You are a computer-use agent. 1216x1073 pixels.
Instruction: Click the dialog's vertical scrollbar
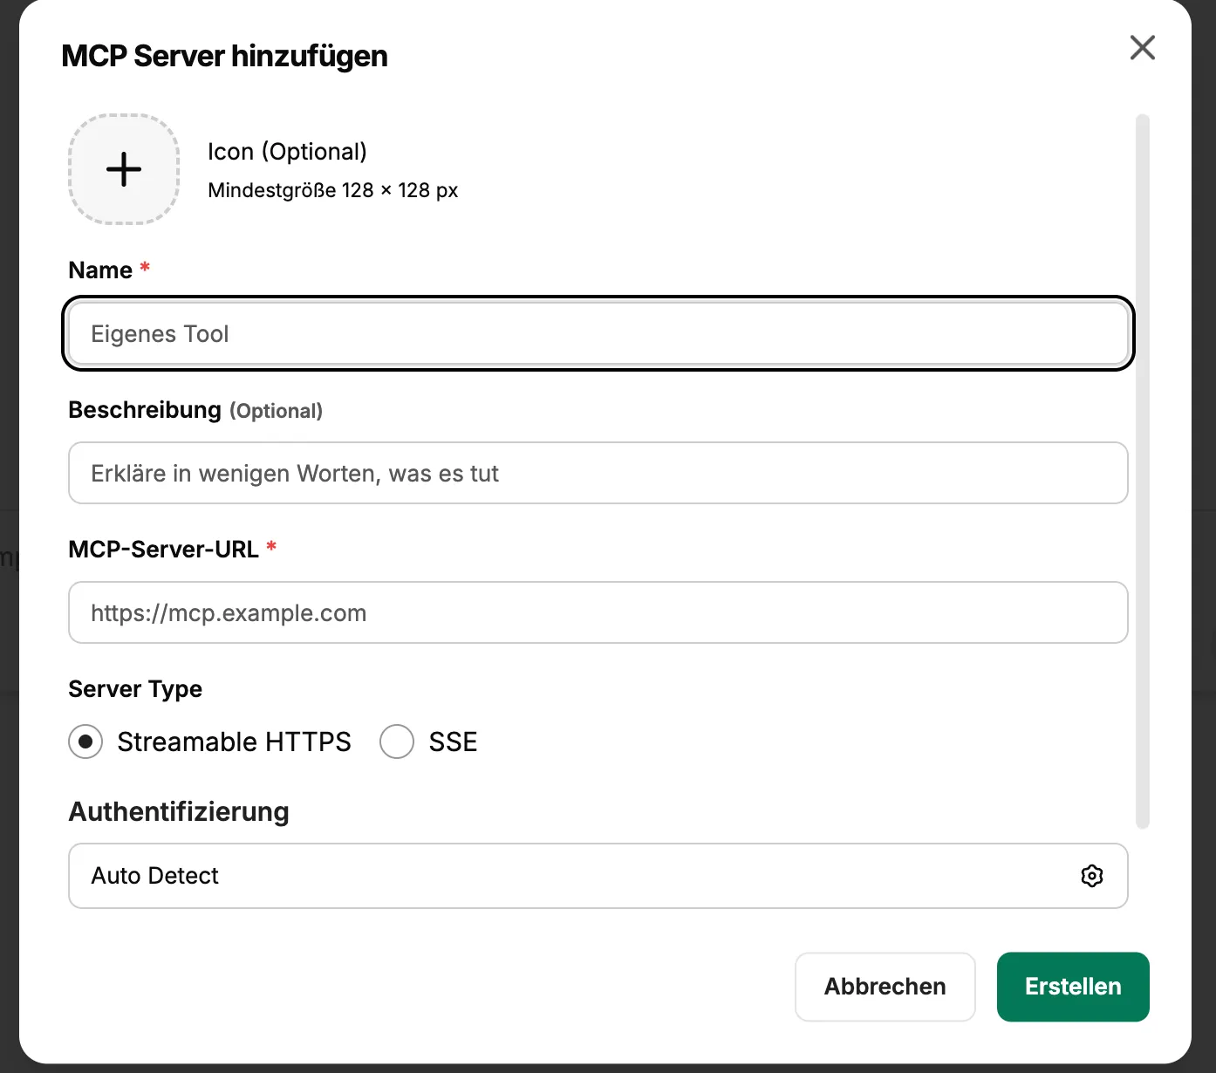click(x=1142, y=471)
